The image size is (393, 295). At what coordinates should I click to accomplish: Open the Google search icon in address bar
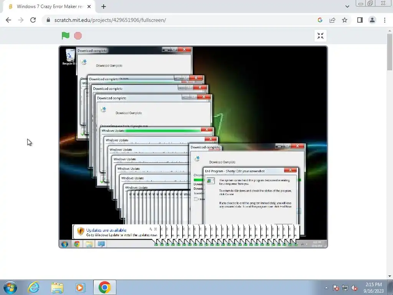click(x=320, y=20)
